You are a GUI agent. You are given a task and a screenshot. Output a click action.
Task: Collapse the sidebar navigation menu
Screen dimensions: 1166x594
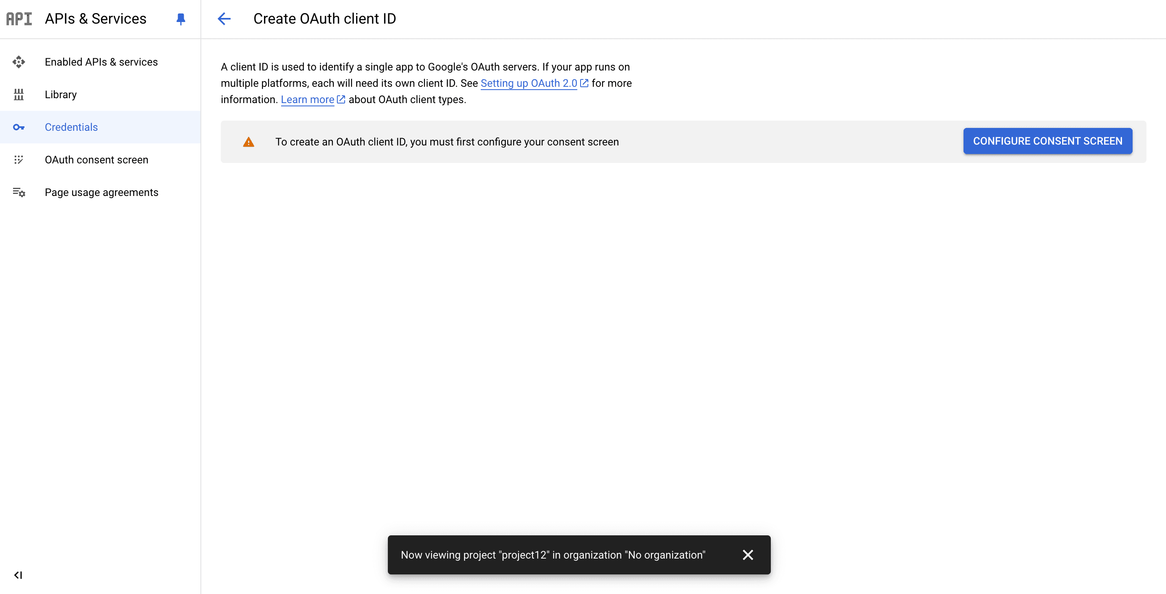[18, 575]
